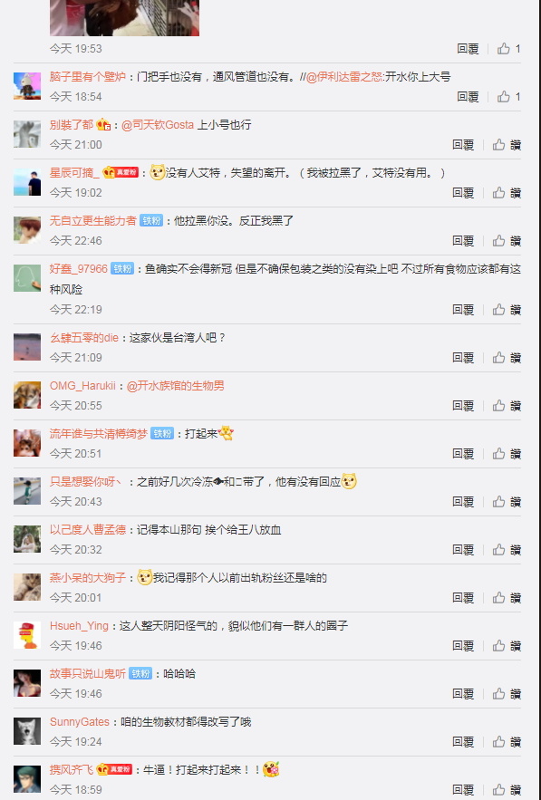Open mention @开水族馆的生物男

tap(175, 386)
